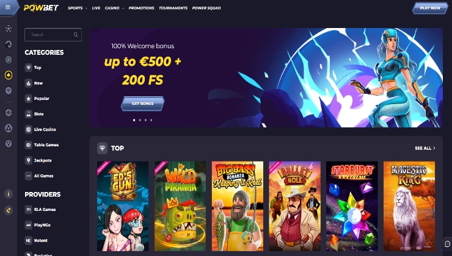Select the second banner carousel dot
Image resolution: width=452 pixels, height=256 pixels.
pyautogui.click(x=140, y=120)
